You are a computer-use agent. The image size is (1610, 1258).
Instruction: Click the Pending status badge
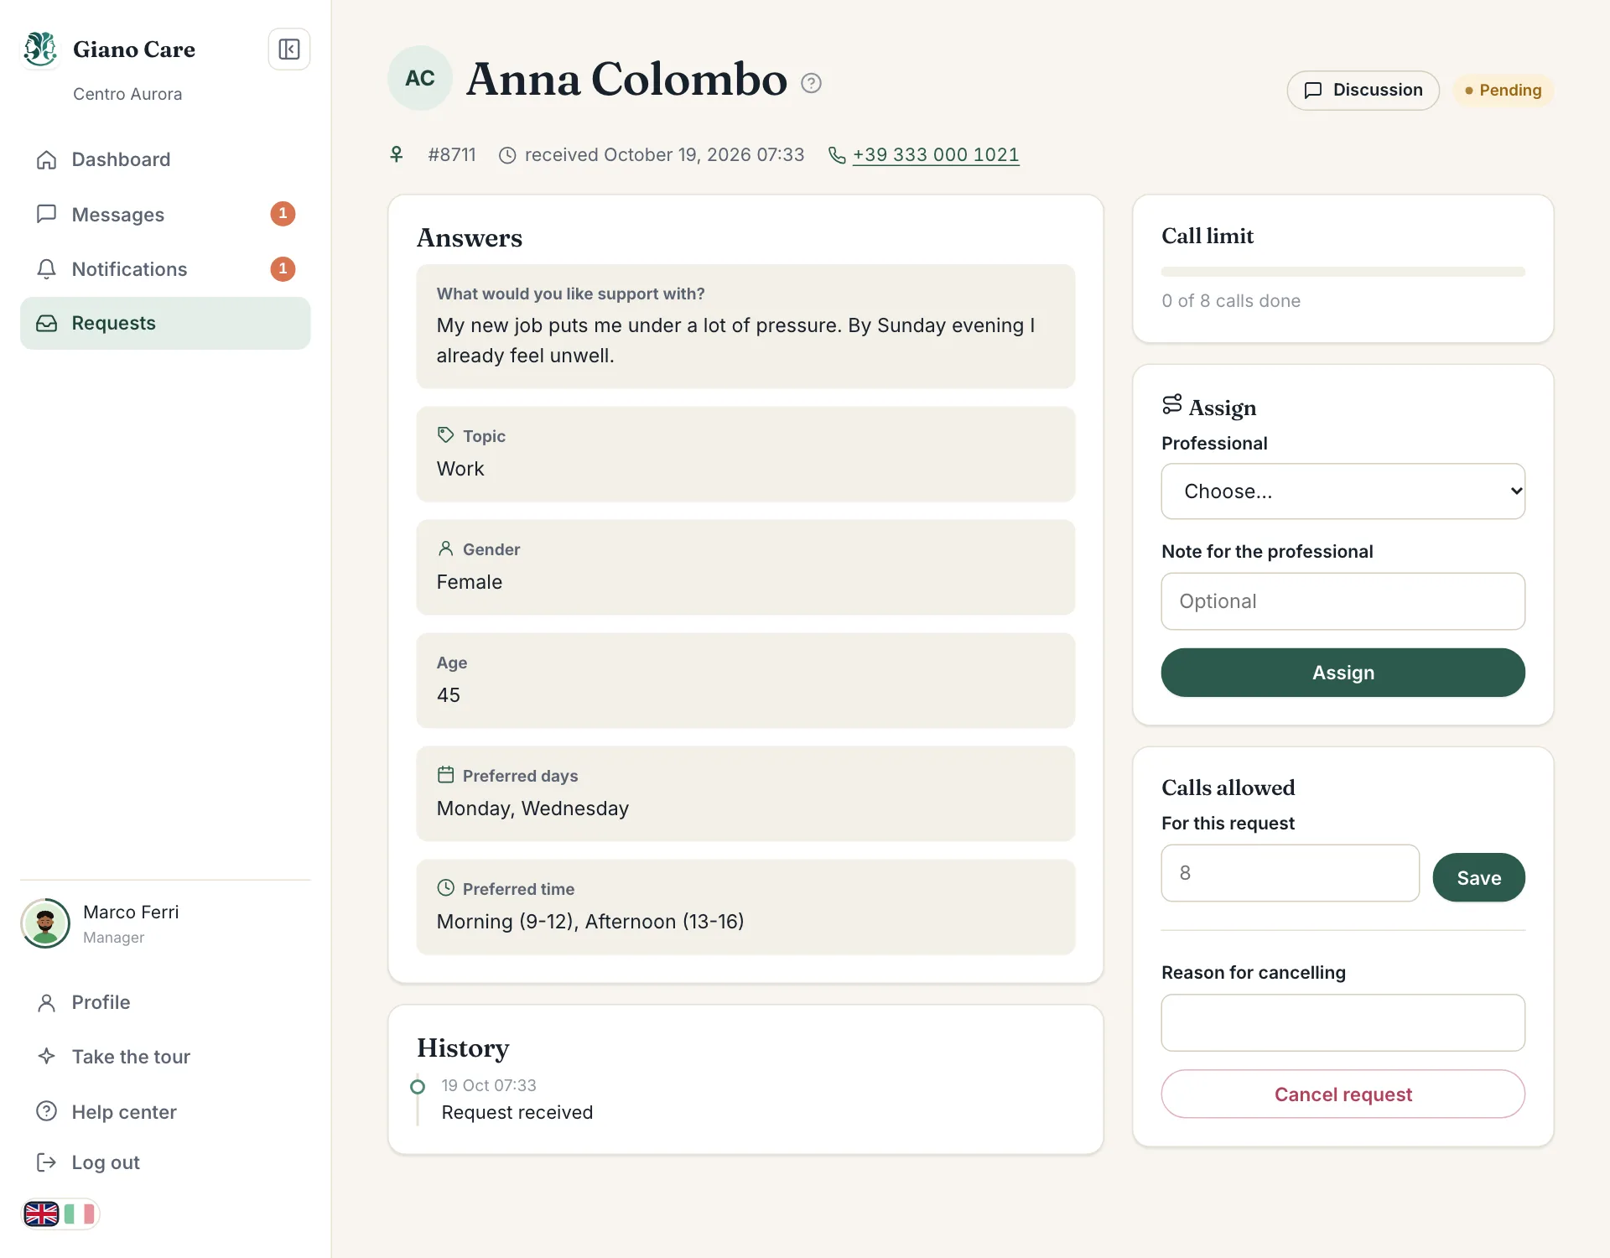[1503, 91]
